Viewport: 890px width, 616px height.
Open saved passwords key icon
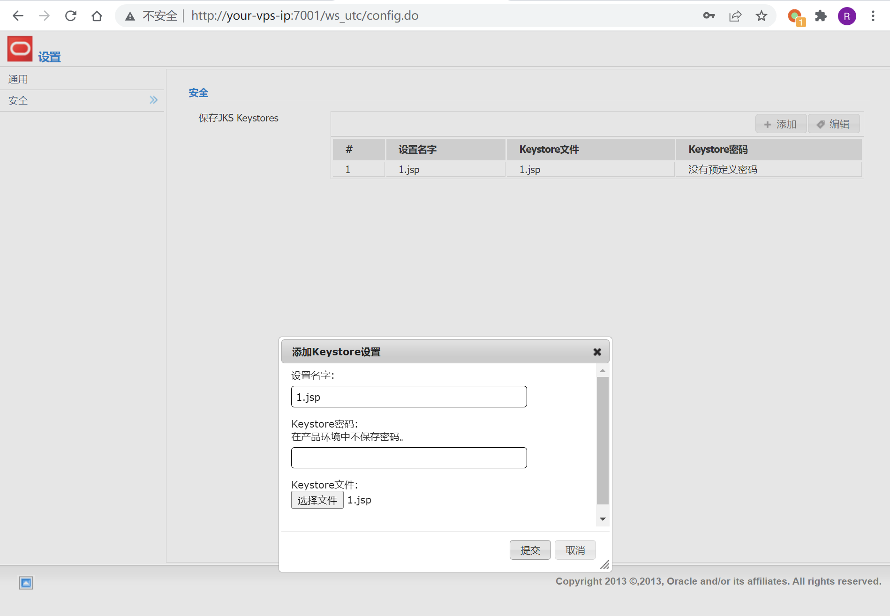coord(709,16)
